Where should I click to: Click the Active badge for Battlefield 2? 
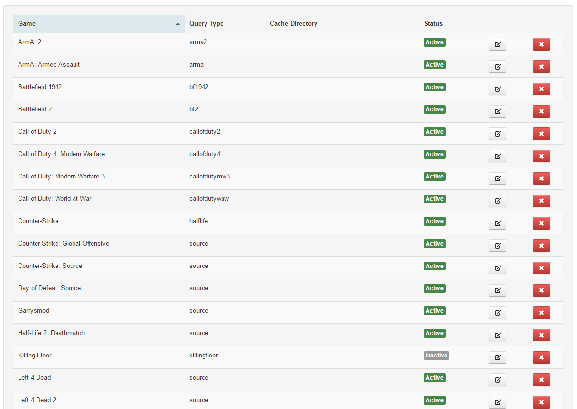click(x=435, y=109)
